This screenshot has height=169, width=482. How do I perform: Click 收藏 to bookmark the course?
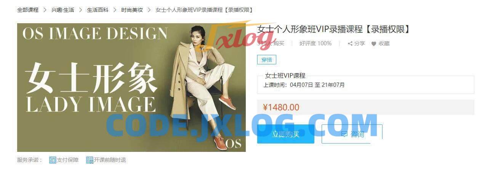(x=384, y=44)
